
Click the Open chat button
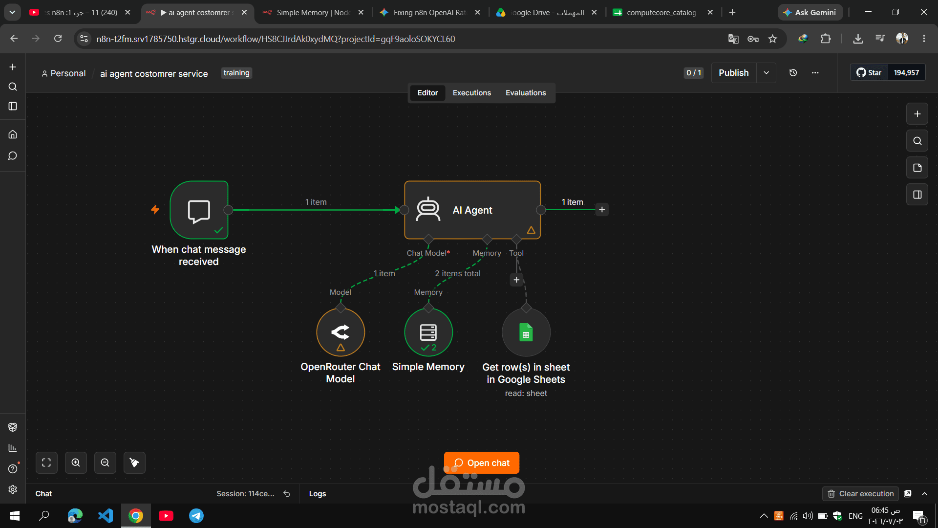point(481,462)
